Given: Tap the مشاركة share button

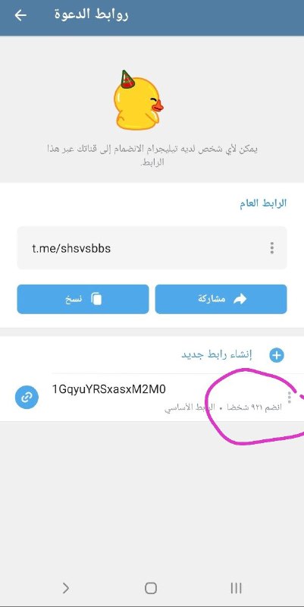Looking at the screenshot, I should (x=221, y=299).
